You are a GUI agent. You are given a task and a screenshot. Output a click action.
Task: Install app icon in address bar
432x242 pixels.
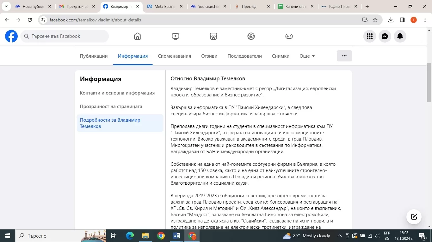[x=365, y=20]
